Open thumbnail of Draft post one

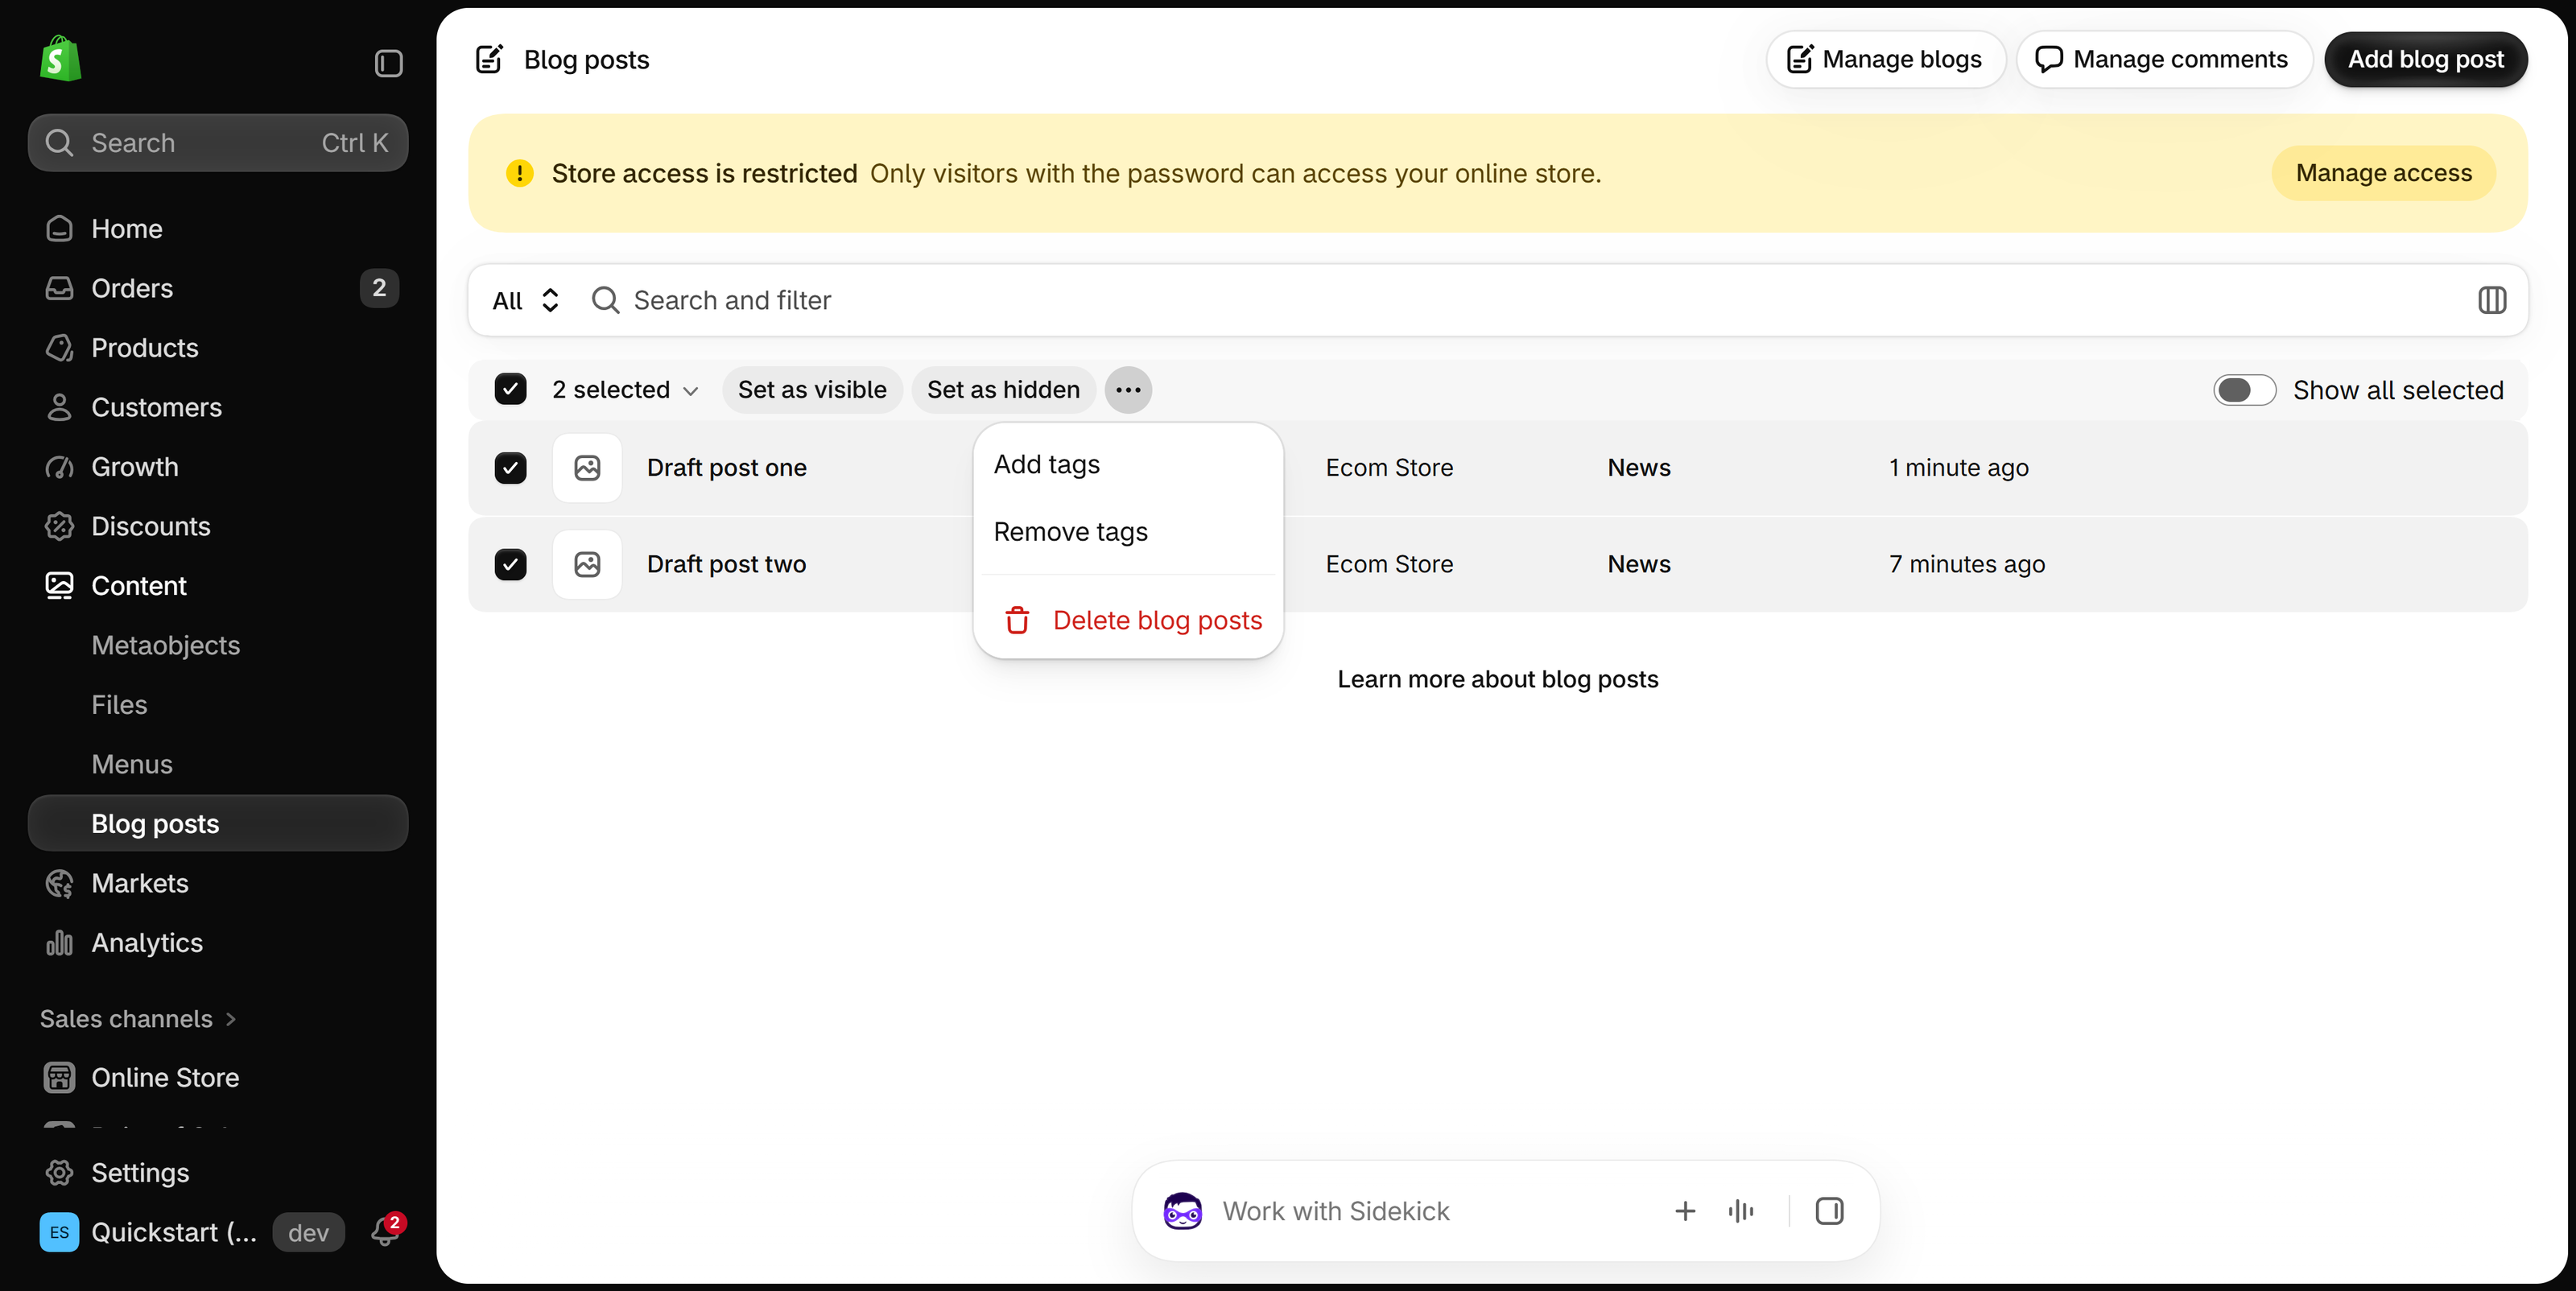(x=587, y=468)
